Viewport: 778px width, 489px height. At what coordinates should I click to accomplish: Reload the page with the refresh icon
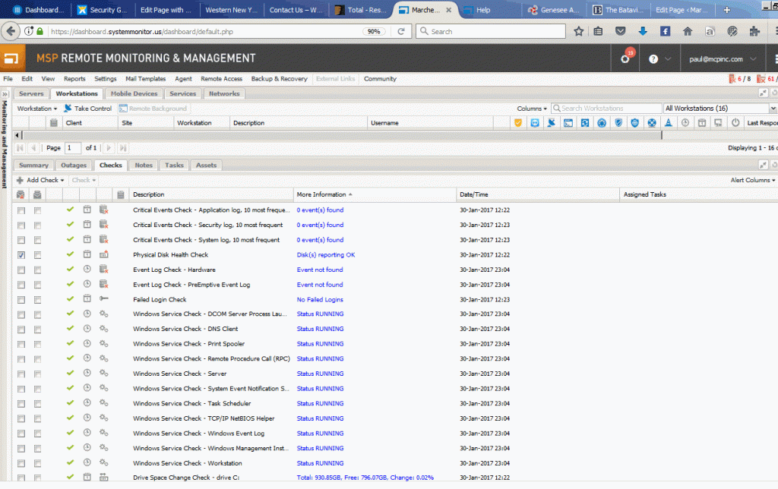pos(401,31)
